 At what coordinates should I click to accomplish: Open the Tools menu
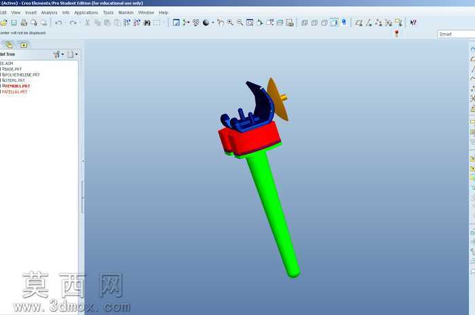click(x=108, y=13)
